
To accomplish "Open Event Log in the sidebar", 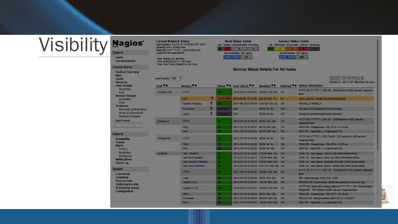I will pyautogui.click(x=122, y=163).
